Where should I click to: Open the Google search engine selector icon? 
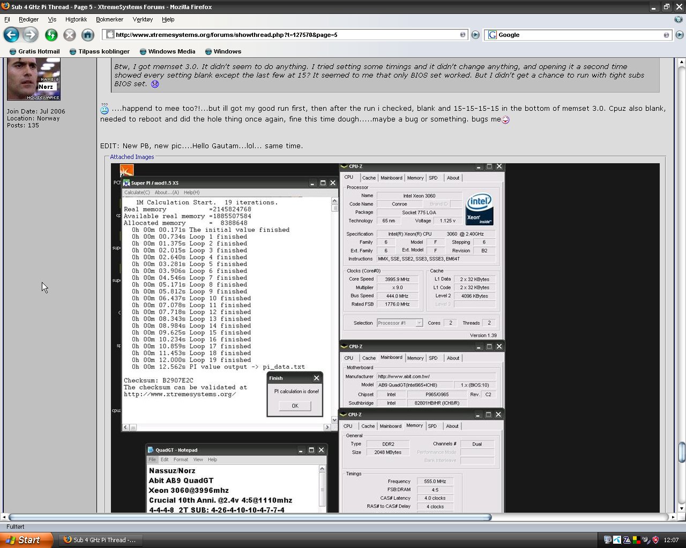(x=492, y=35)
